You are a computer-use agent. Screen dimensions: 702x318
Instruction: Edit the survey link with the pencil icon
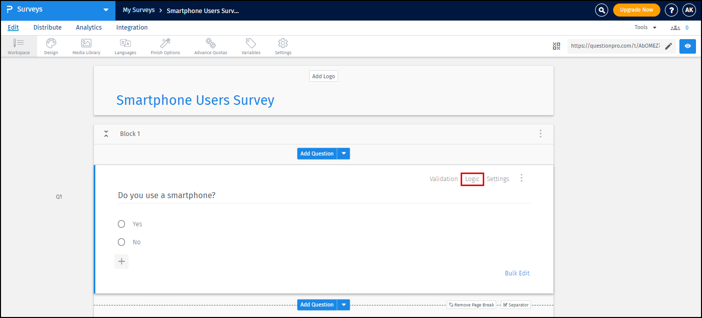click(x=669, y=46)
